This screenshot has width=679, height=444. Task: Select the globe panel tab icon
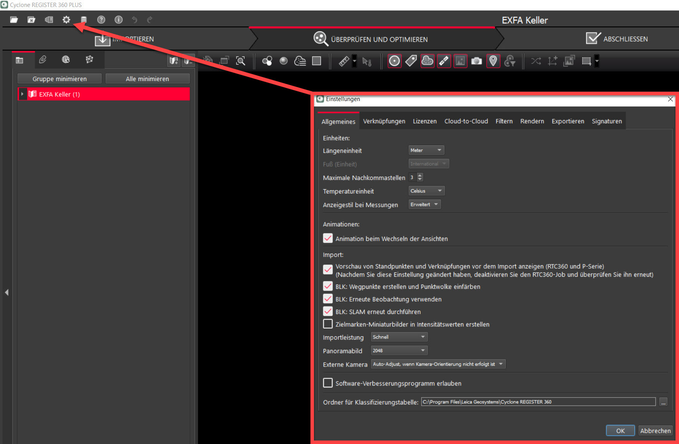click(x=66, y=59)
